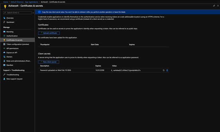Screen dimensions: 220x132
Task: Click the info icon in blue banner
Action: 39,12
